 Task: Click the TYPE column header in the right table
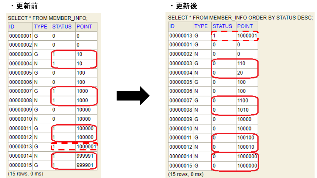[201, 26]
